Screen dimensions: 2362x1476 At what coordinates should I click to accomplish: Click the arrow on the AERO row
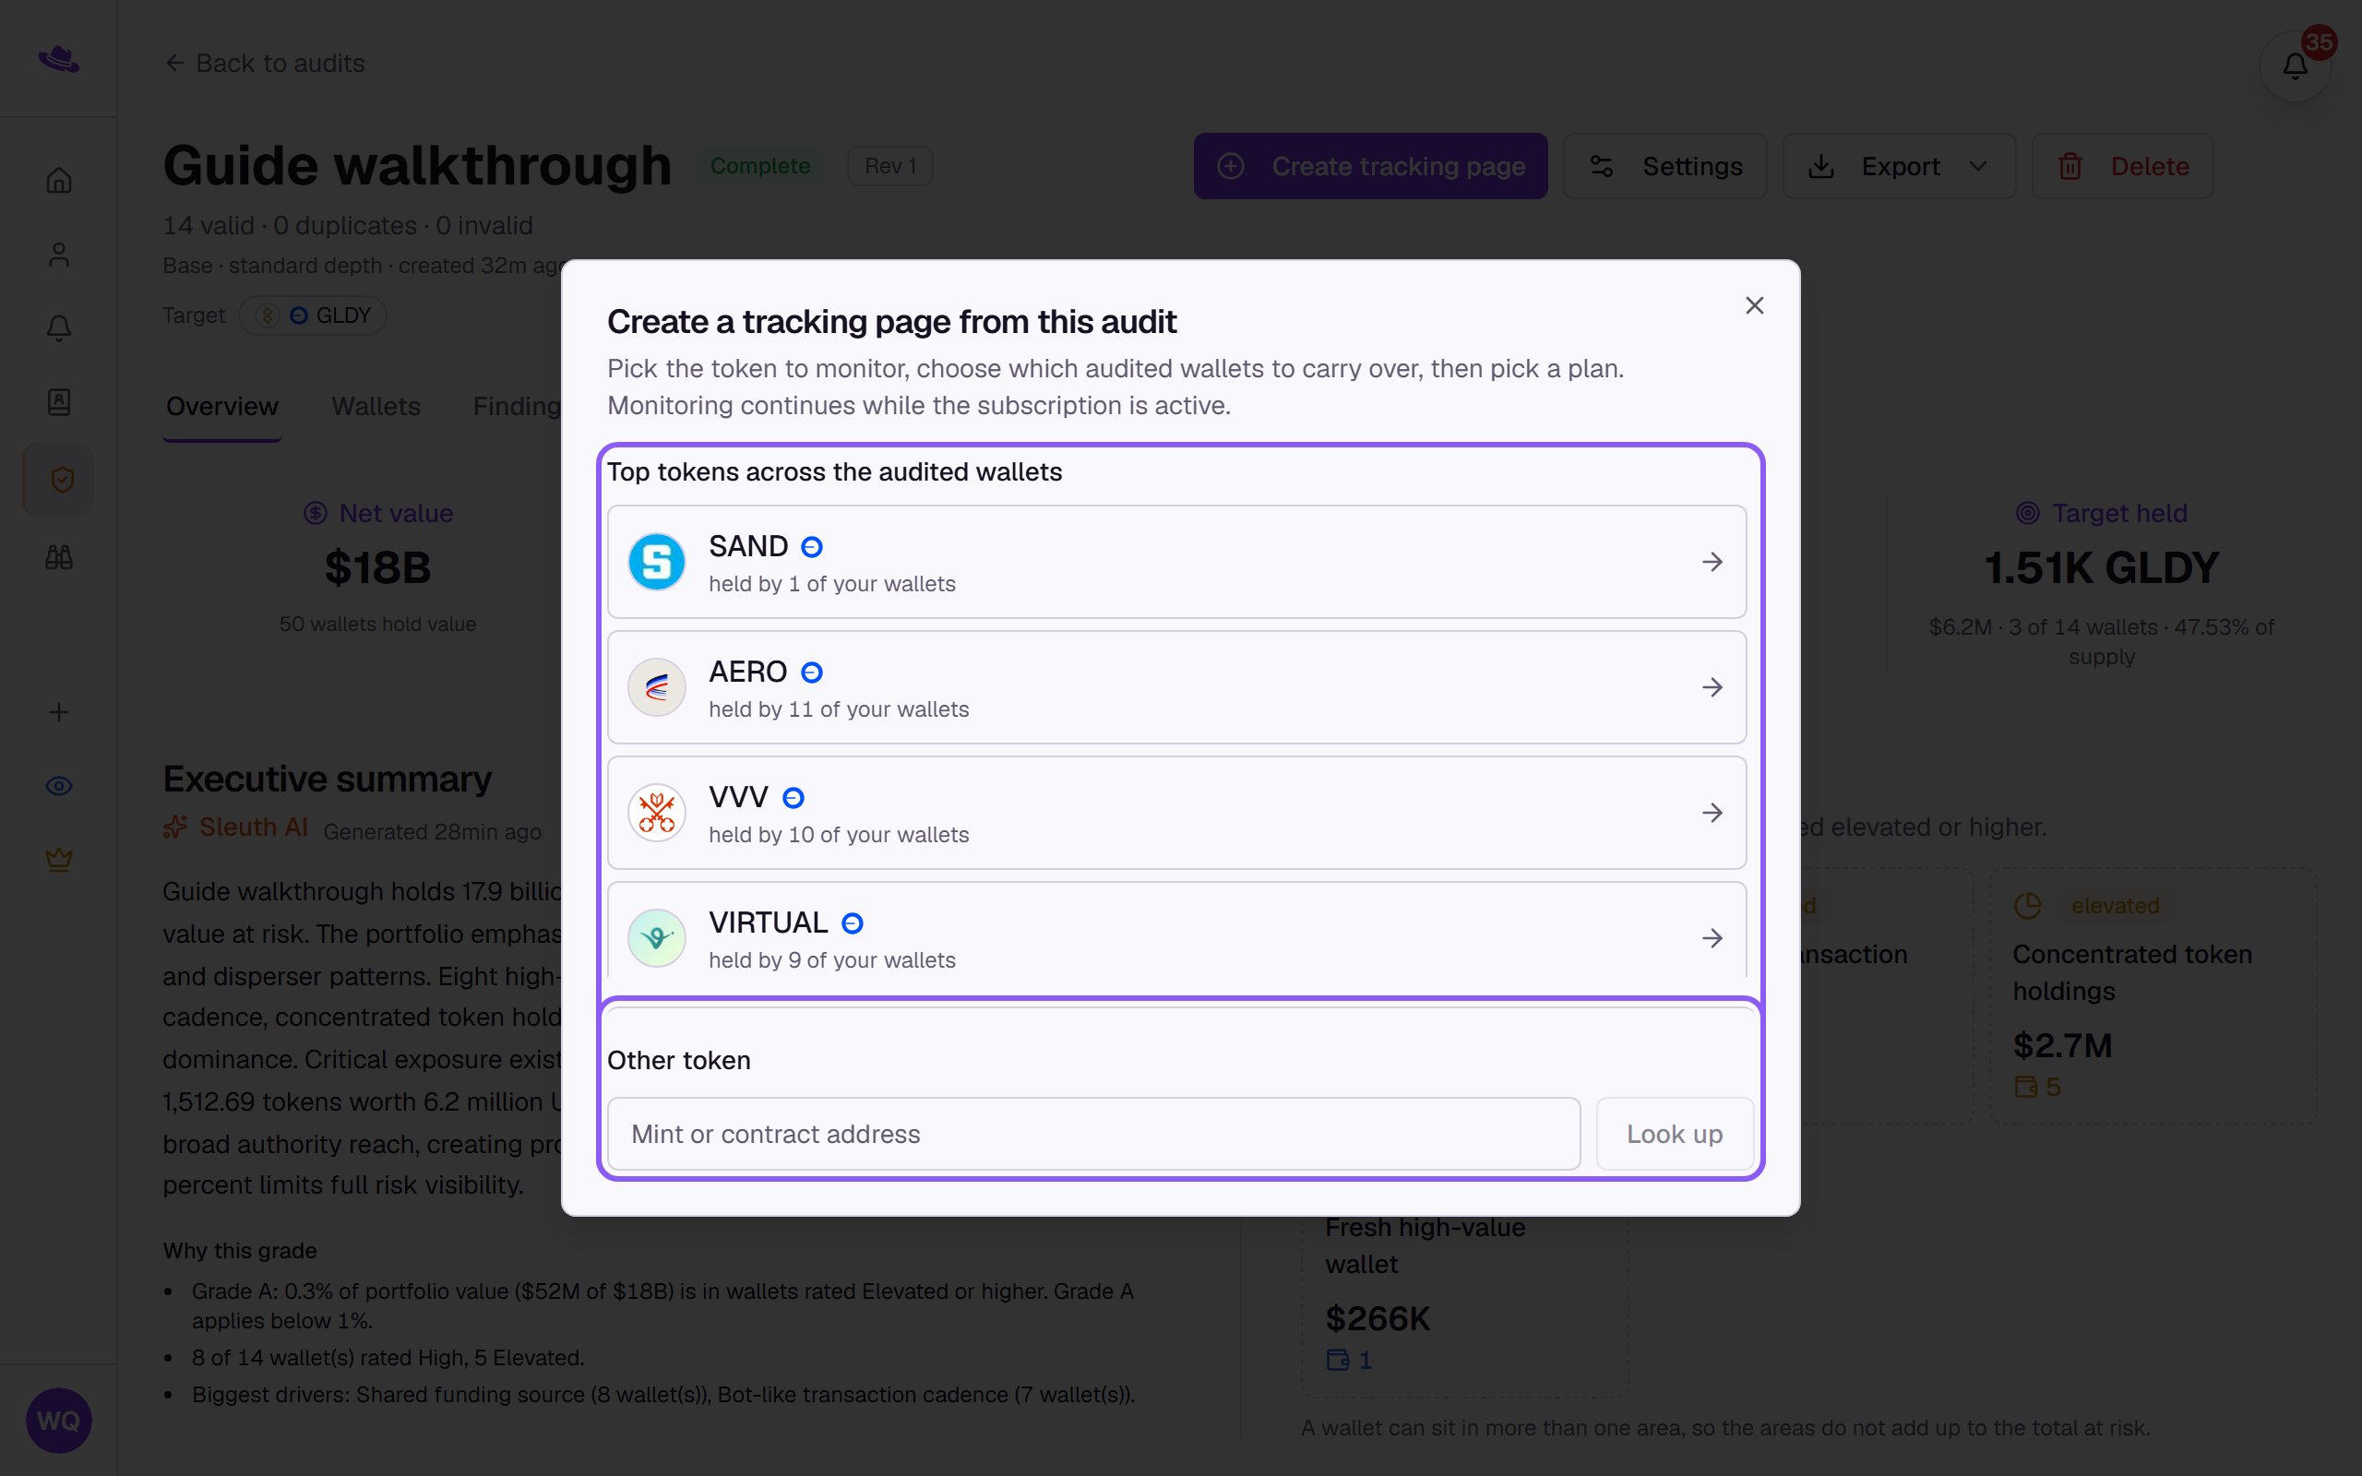[1712, 687]
